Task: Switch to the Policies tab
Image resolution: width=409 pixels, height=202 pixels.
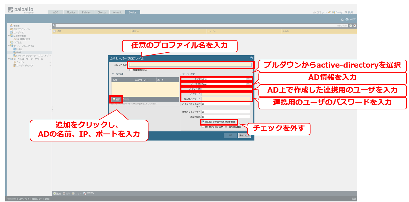Action: click(x=86, y=12)
